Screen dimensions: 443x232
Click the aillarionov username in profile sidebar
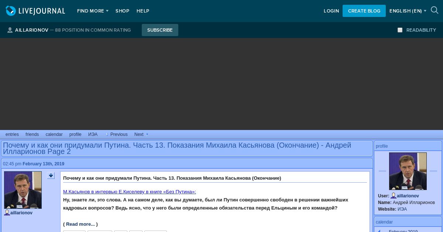tap(408, 196)
